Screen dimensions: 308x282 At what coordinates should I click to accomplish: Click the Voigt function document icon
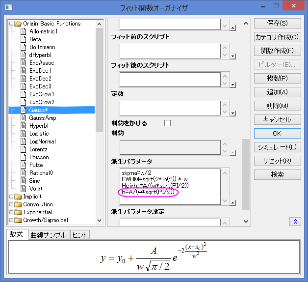23,189
